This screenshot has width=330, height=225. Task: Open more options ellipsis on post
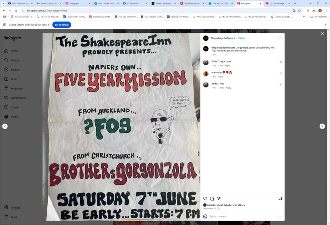(x=280, y=38)
